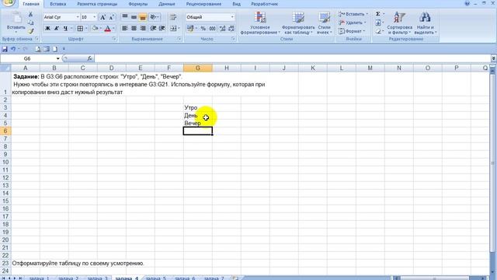Click the fill color bucket icon
Image resolution: width=497 pixels, height=280 pixels.
[95, 29]
